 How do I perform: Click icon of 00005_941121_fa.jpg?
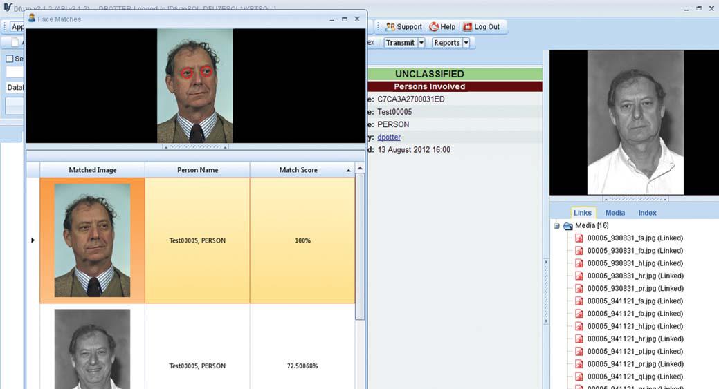[579, 301]
